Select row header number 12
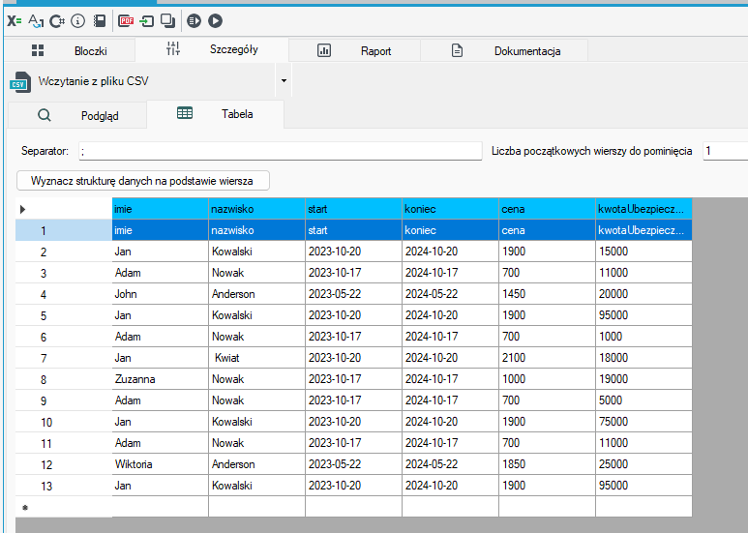 click(64, 464)
